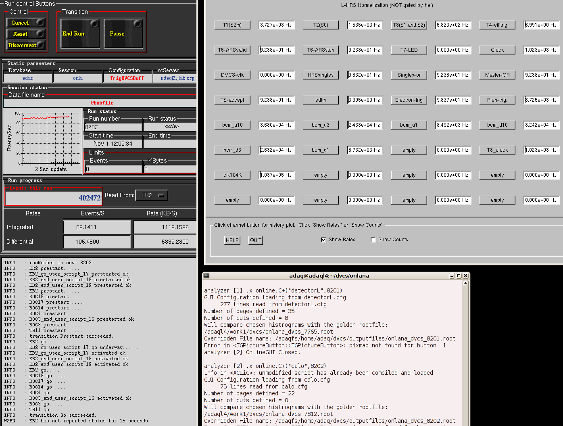Click the Integrated Events/S value 89.1411
The width and height of the screenshot is (563, 426).
coord(97,227)
